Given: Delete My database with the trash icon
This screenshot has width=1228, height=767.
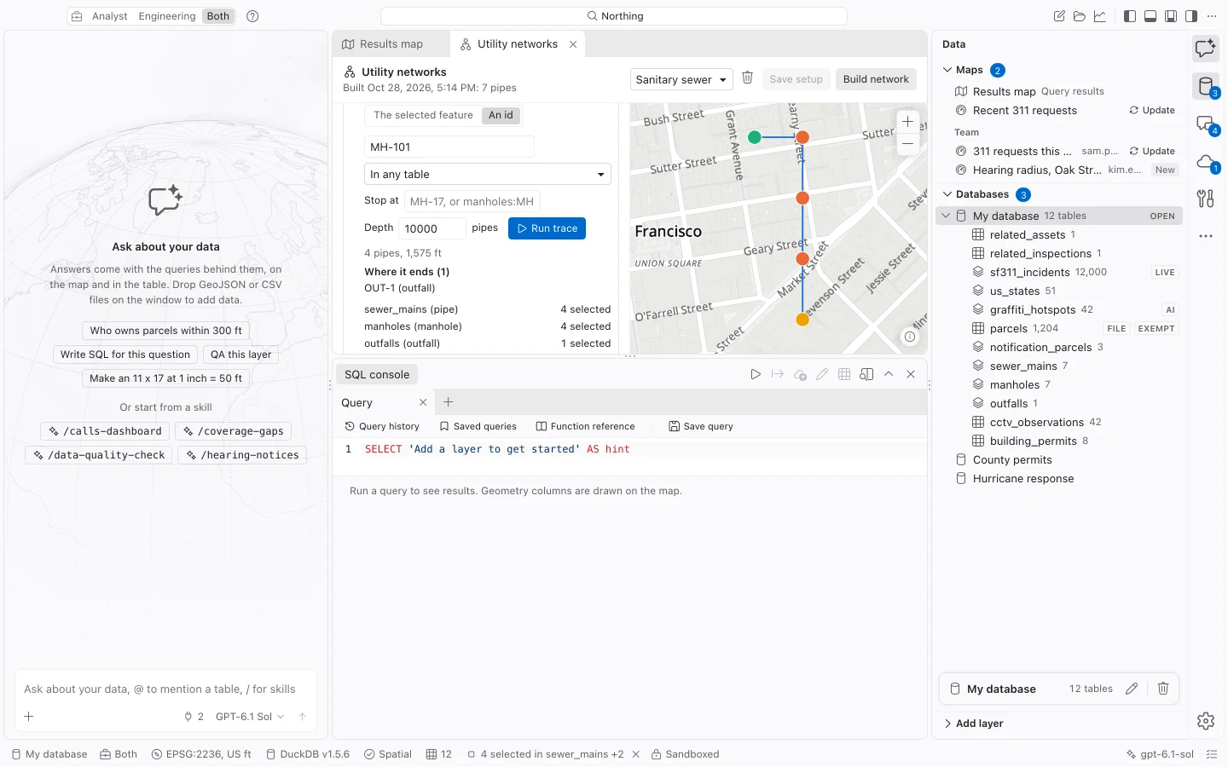Looking at the screenshot, I should (x=1163, y=689).
